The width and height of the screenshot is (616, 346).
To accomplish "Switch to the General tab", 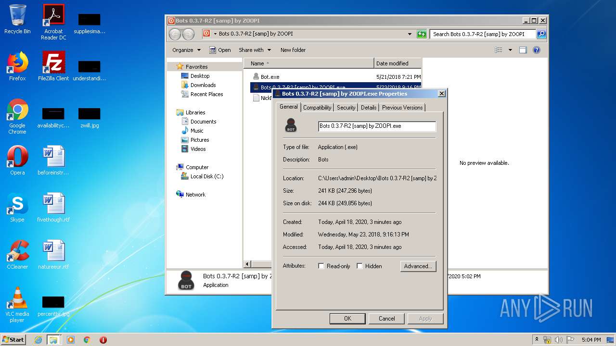I will 288,107.
